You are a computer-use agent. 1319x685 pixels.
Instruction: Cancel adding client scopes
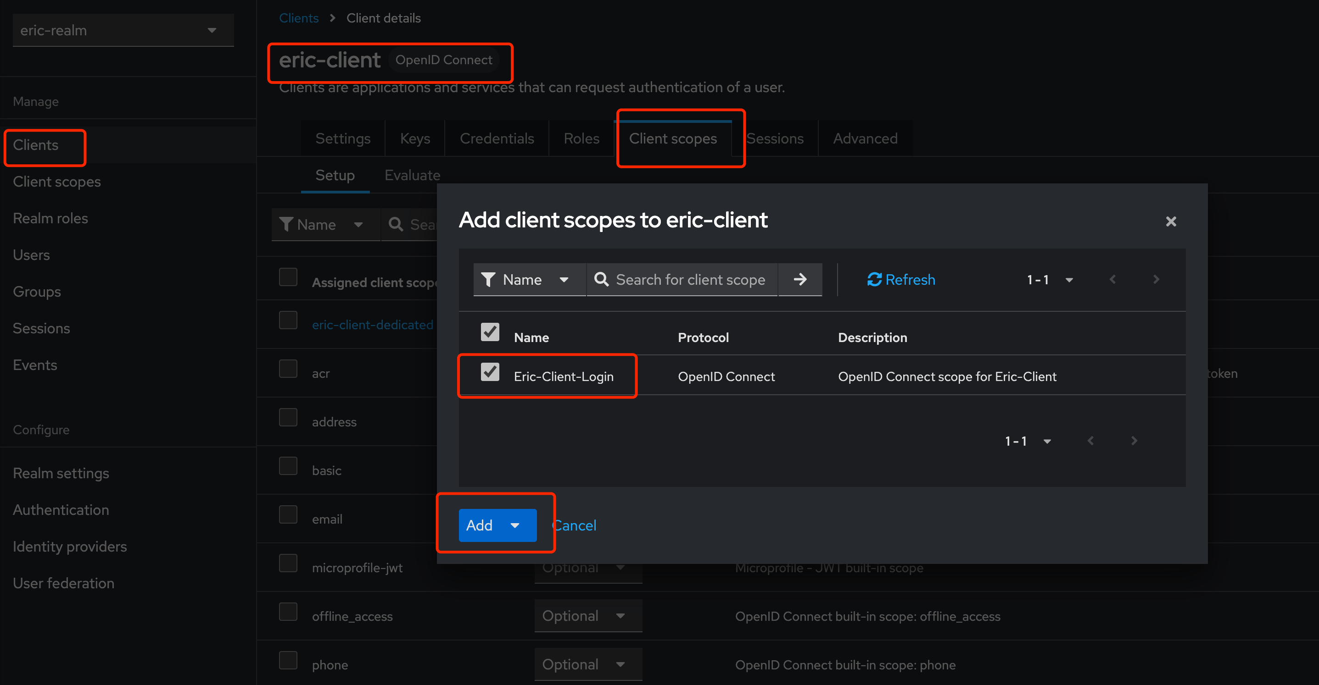(x=574, y=525)
